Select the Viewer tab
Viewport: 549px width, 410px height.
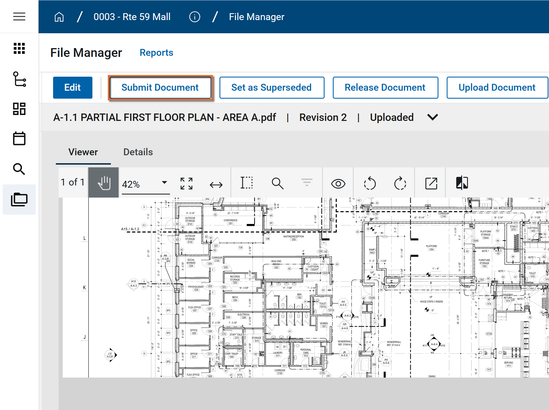click(x=83, y=152)
